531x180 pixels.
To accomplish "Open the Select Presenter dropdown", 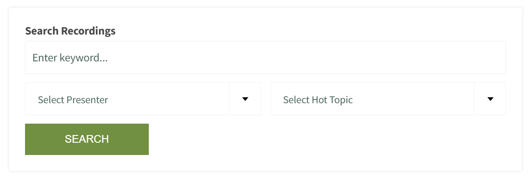I will tap(143, 99).
